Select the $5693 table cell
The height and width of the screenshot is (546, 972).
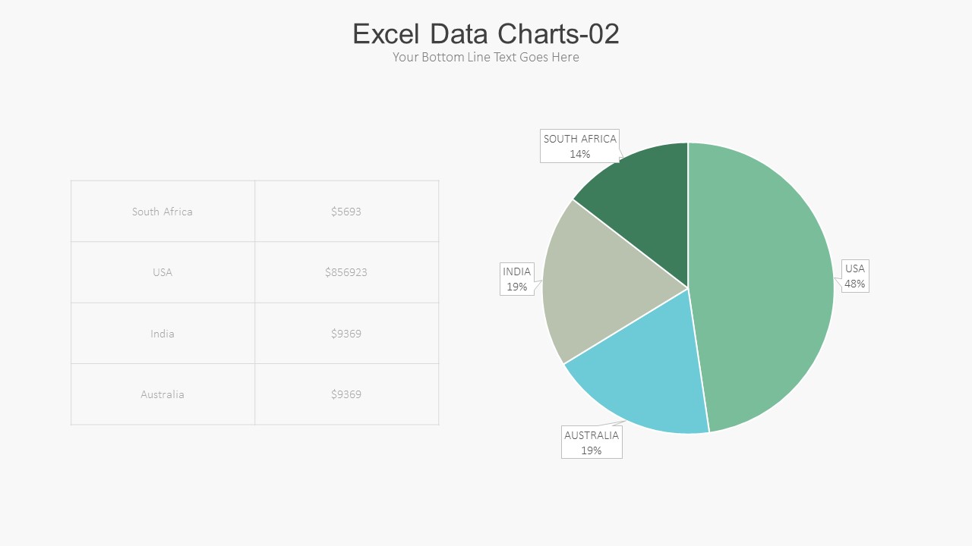(346, 212)
